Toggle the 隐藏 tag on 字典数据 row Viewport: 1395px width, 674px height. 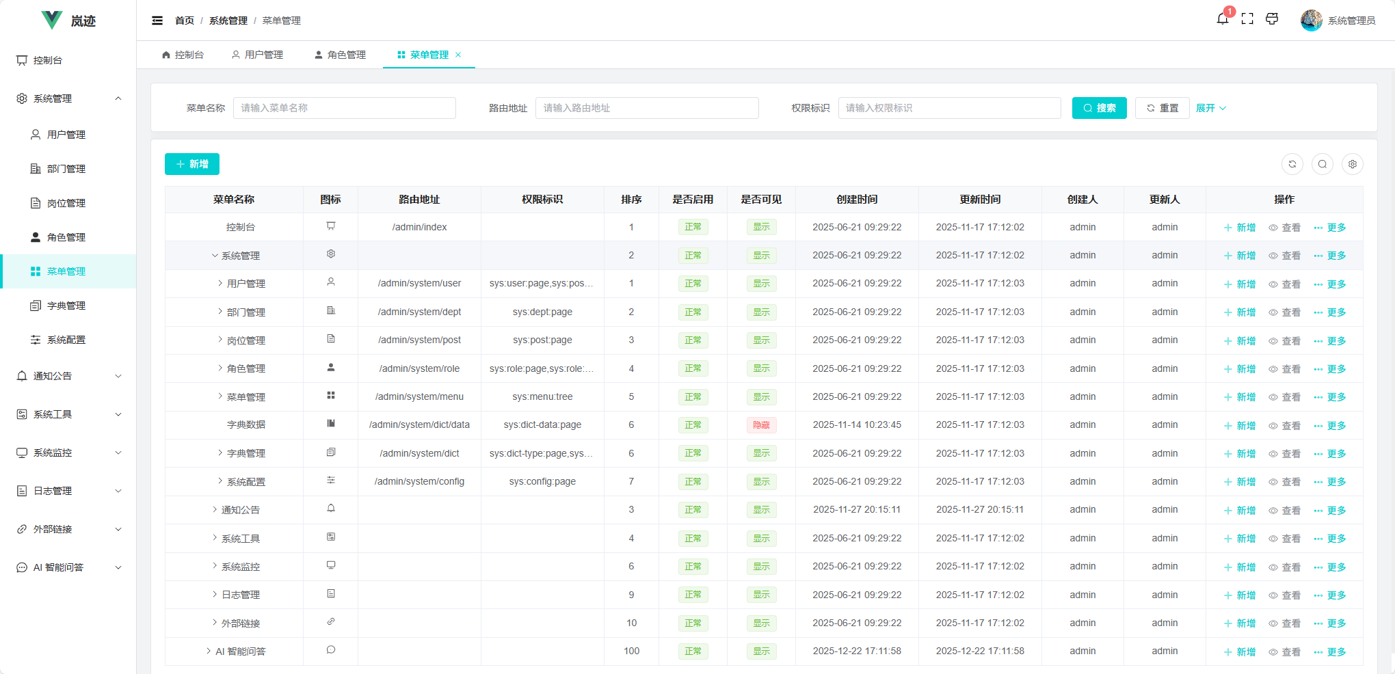coord(760,424)
